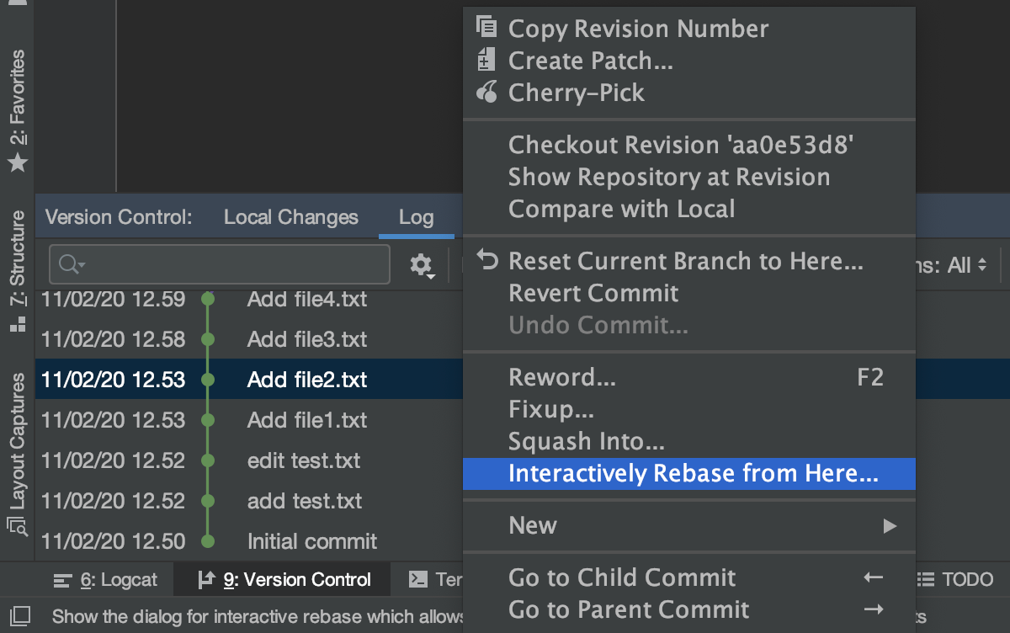Click Cherry-Pick in the context menu
1010x633 pixels.
pyautogui.click(x=688, y=93)
